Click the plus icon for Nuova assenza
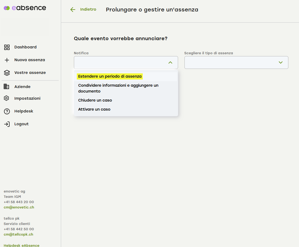Viewport: 299px width, 247px height. pyautogui.click(x=7, y=60)
